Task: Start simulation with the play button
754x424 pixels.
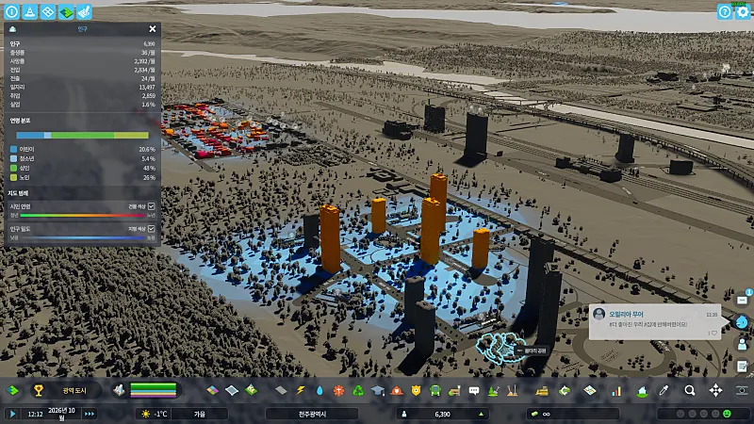Action: tap(13, 414)
